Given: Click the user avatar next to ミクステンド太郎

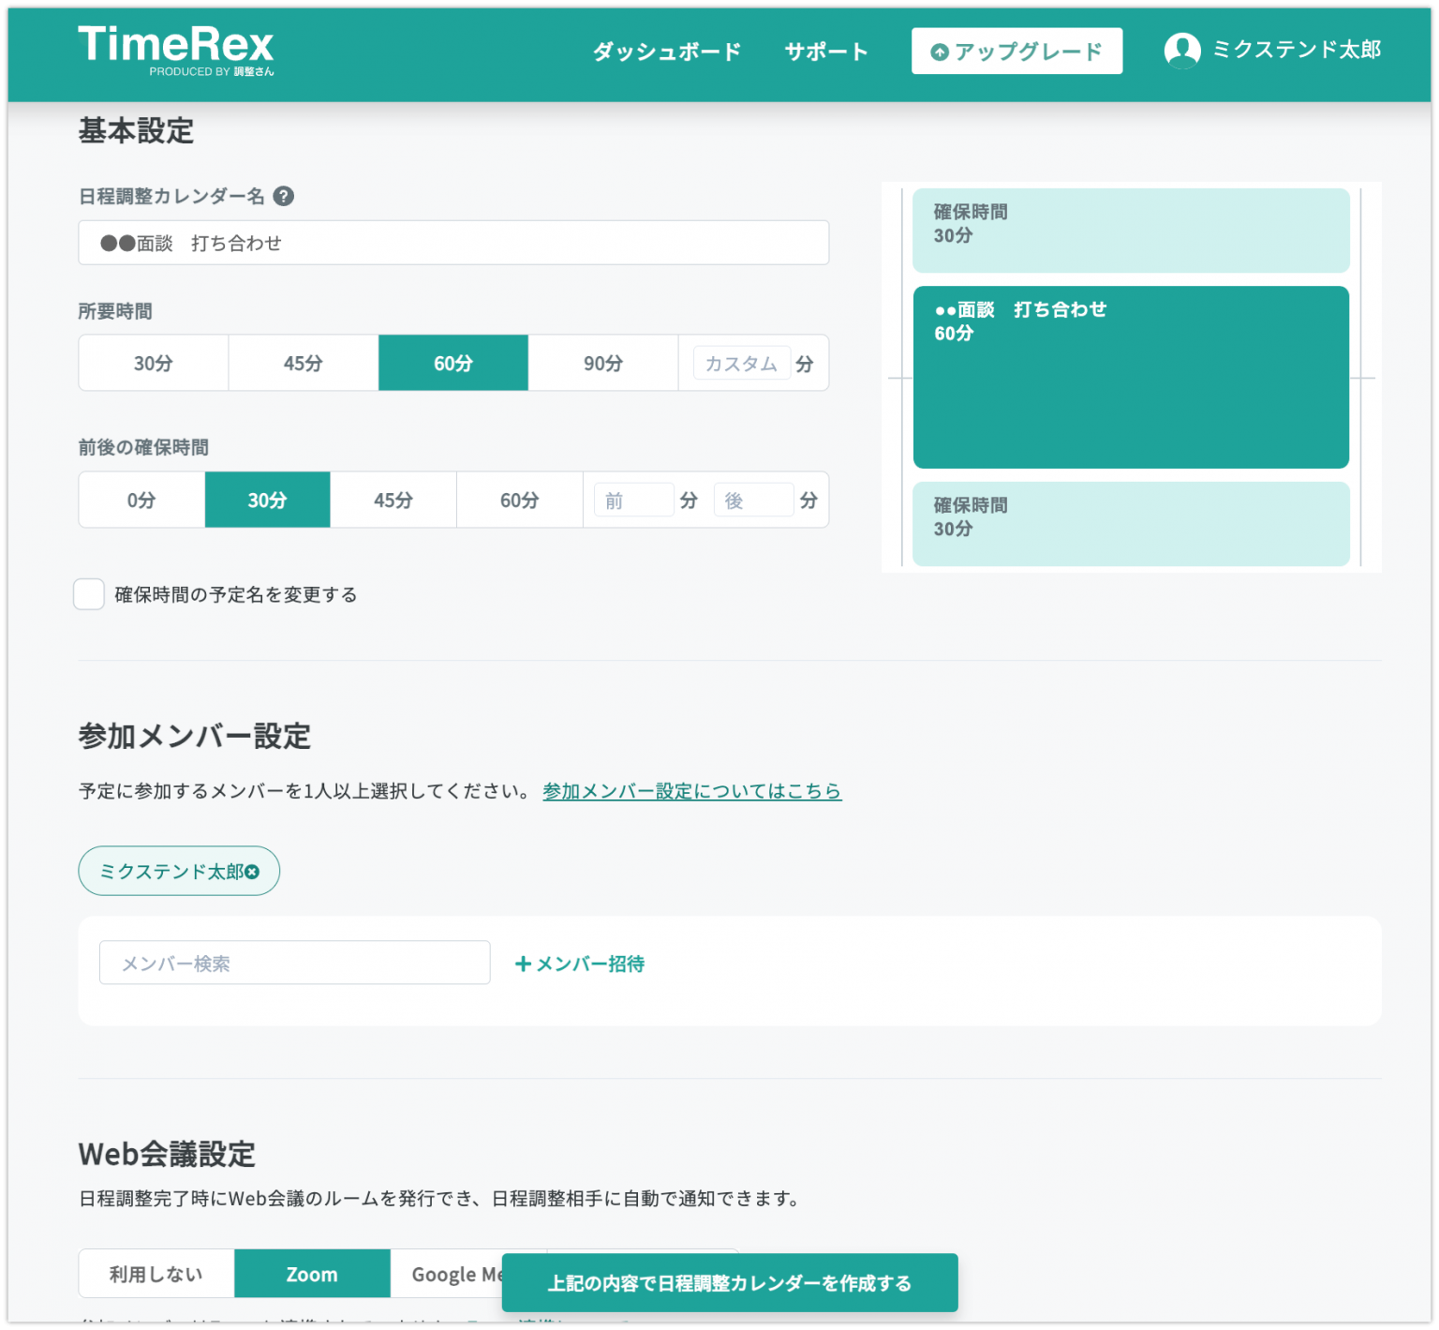Looking at the screenshot, I should [x=1183, y=50].
